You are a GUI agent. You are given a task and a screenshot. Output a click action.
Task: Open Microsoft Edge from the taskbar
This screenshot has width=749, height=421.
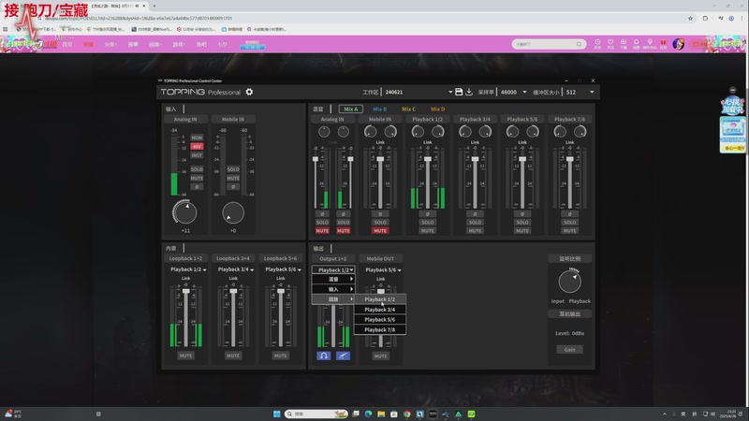click(368, 414)
